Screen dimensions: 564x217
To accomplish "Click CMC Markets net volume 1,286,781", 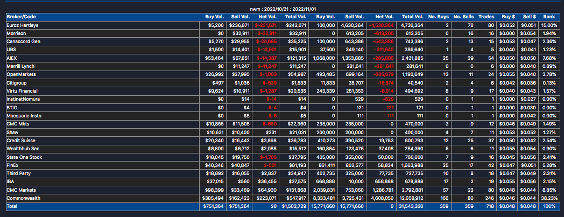I will pos(383,190).
